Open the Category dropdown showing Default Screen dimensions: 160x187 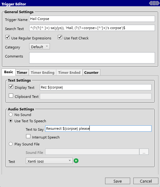tap(40, 46)
